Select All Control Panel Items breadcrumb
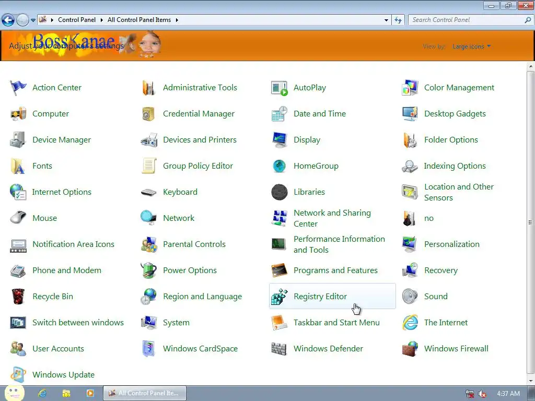 point(139,20)
